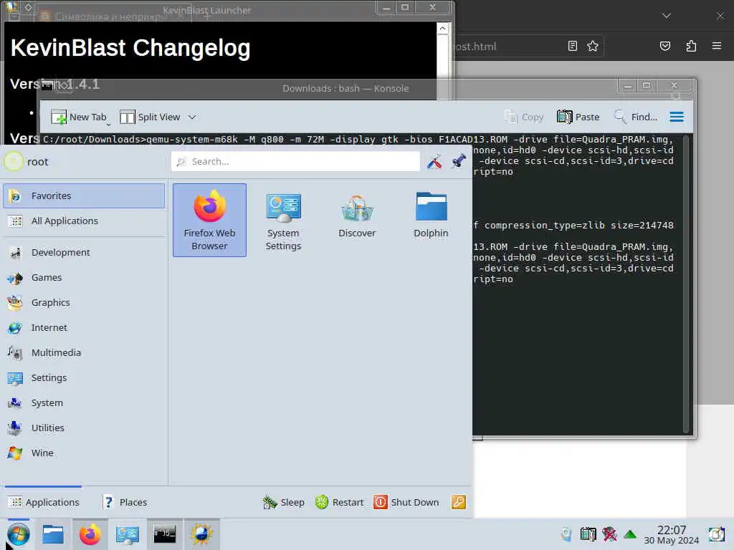
Task: Expand the Split View dropdown arrow
Action: coord(192,117)
